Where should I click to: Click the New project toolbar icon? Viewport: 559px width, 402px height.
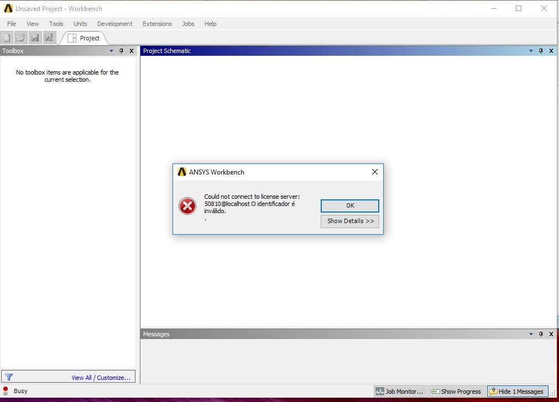tap(7, 38)
